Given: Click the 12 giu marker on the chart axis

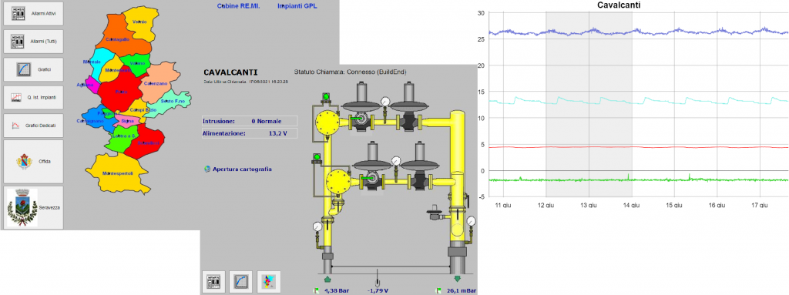Looking at the screenshot, I should tap(546, 205).
